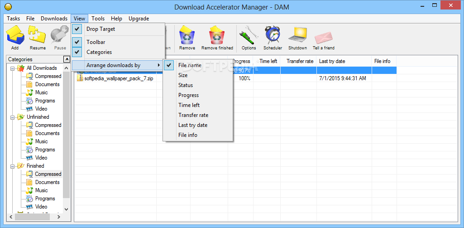
Task: Open the Arrange downloads by submenu
Action: [118, 65]
